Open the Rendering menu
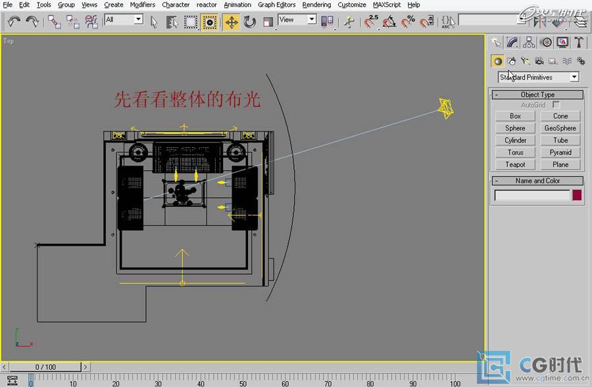The width and height of the screenshot is (592, 387). click(x=316, y=5)
